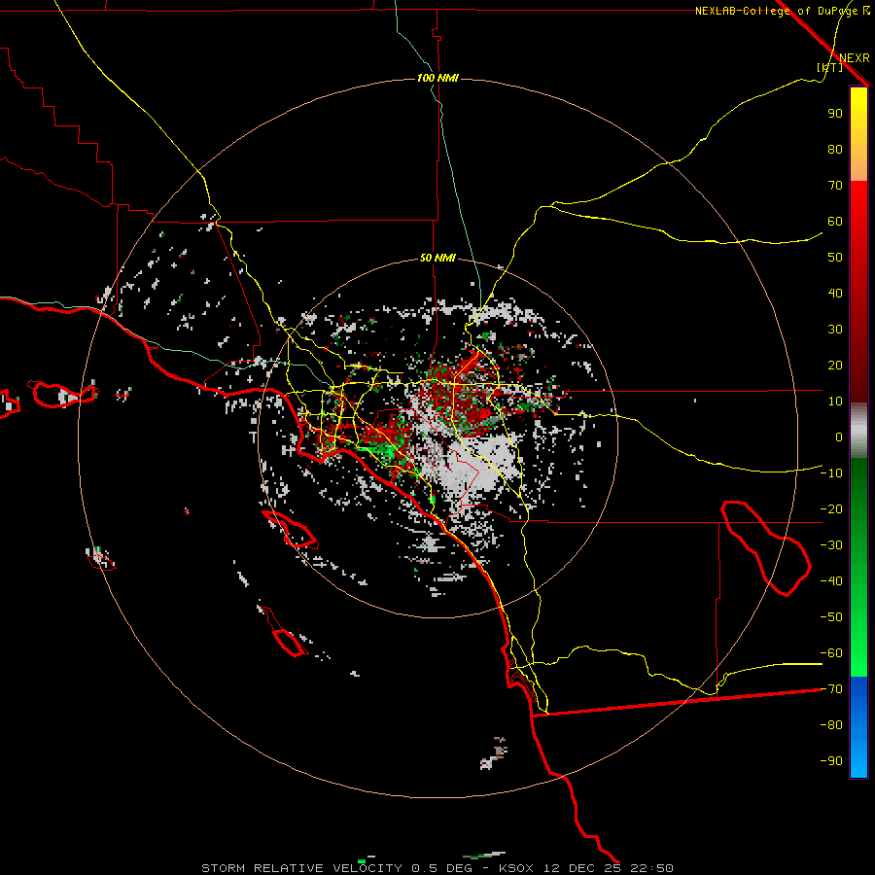
Task: Click the velocity scale label -50
Action: [831, 617]
